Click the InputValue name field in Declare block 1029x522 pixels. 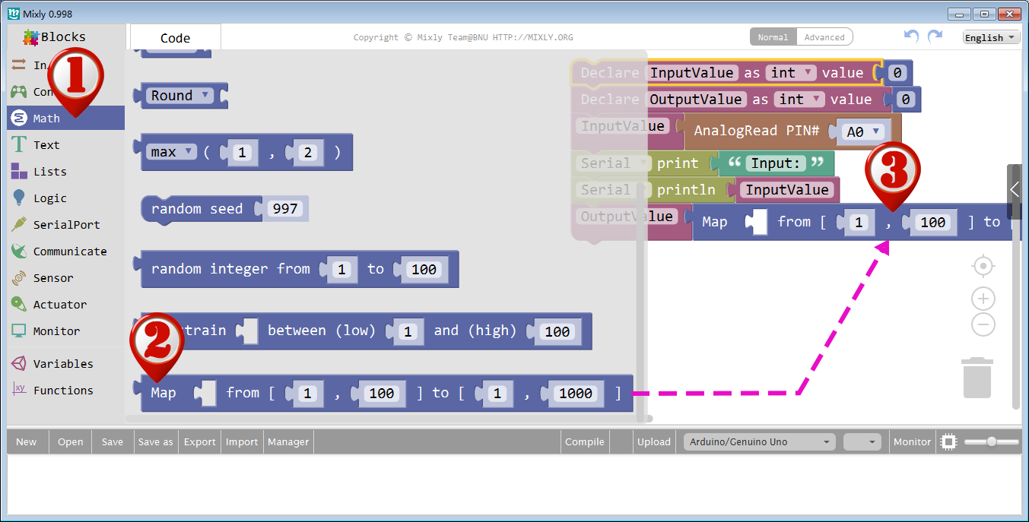[693, 73]
